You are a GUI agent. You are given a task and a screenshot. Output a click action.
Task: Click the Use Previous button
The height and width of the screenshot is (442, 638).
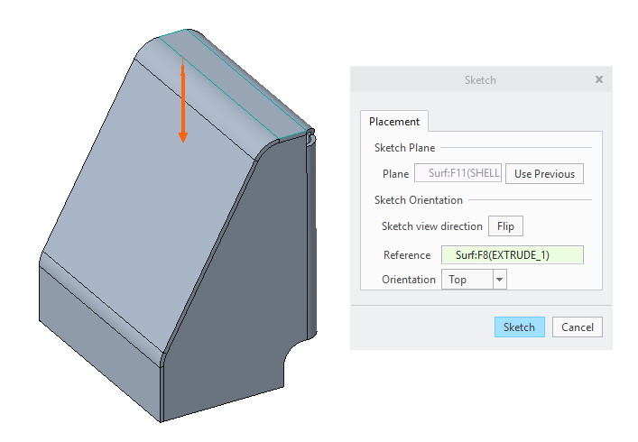coord(544,173)
